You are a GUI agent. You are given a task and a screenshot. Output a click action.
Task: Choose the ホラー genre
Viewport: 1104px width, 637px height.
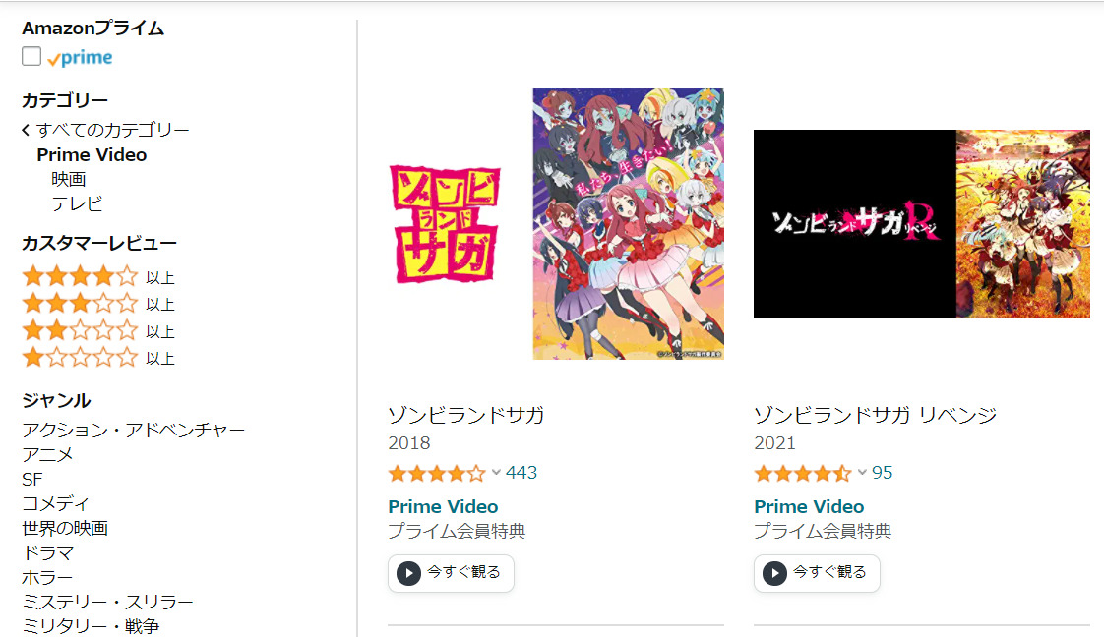pyautogui.click(x=47, y=578)
